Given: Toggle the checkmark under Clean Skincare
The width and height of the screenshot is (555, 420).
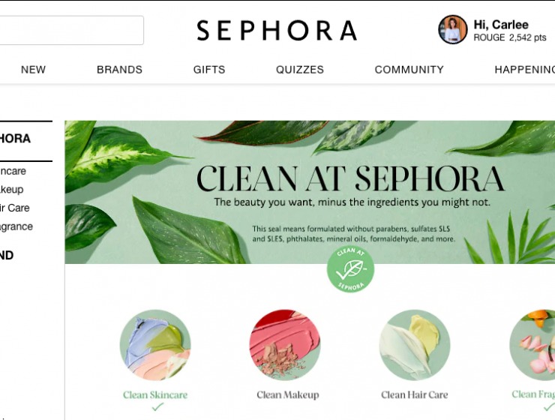Looking at the screenshot, I should (x=157, y=407).
